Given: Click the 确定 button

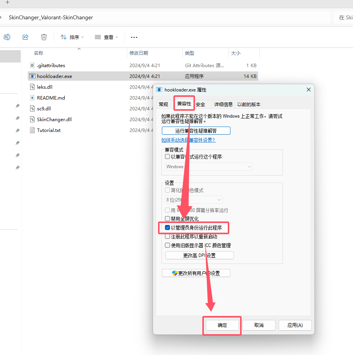Looking at the screenshot, I should coord(222,325).
